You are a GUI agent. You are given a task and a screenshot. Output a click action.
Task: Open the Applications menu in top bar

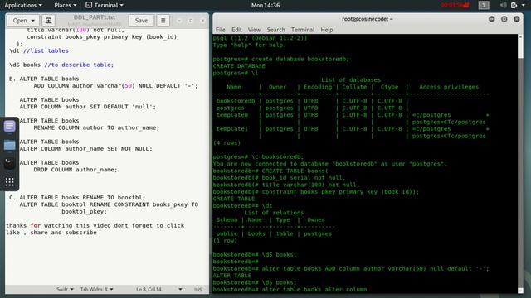coord(23,5)
